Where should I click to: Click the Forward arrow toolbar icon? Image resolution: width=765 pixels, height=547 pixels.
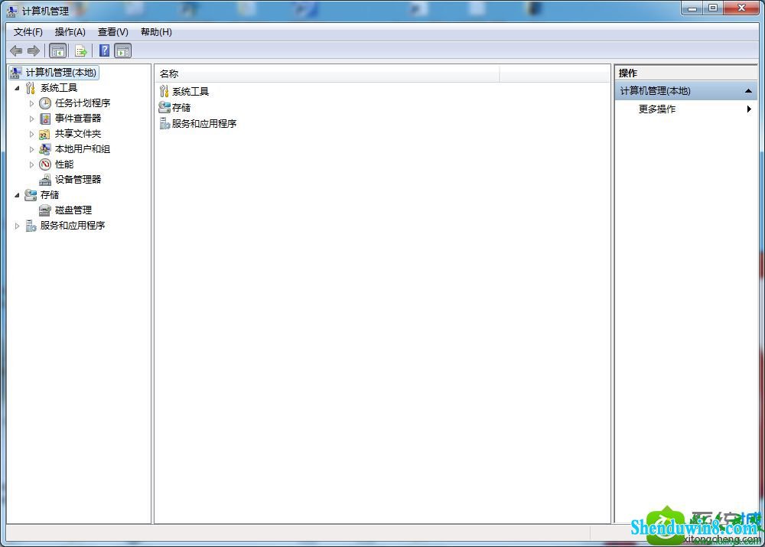pos(34,50)
